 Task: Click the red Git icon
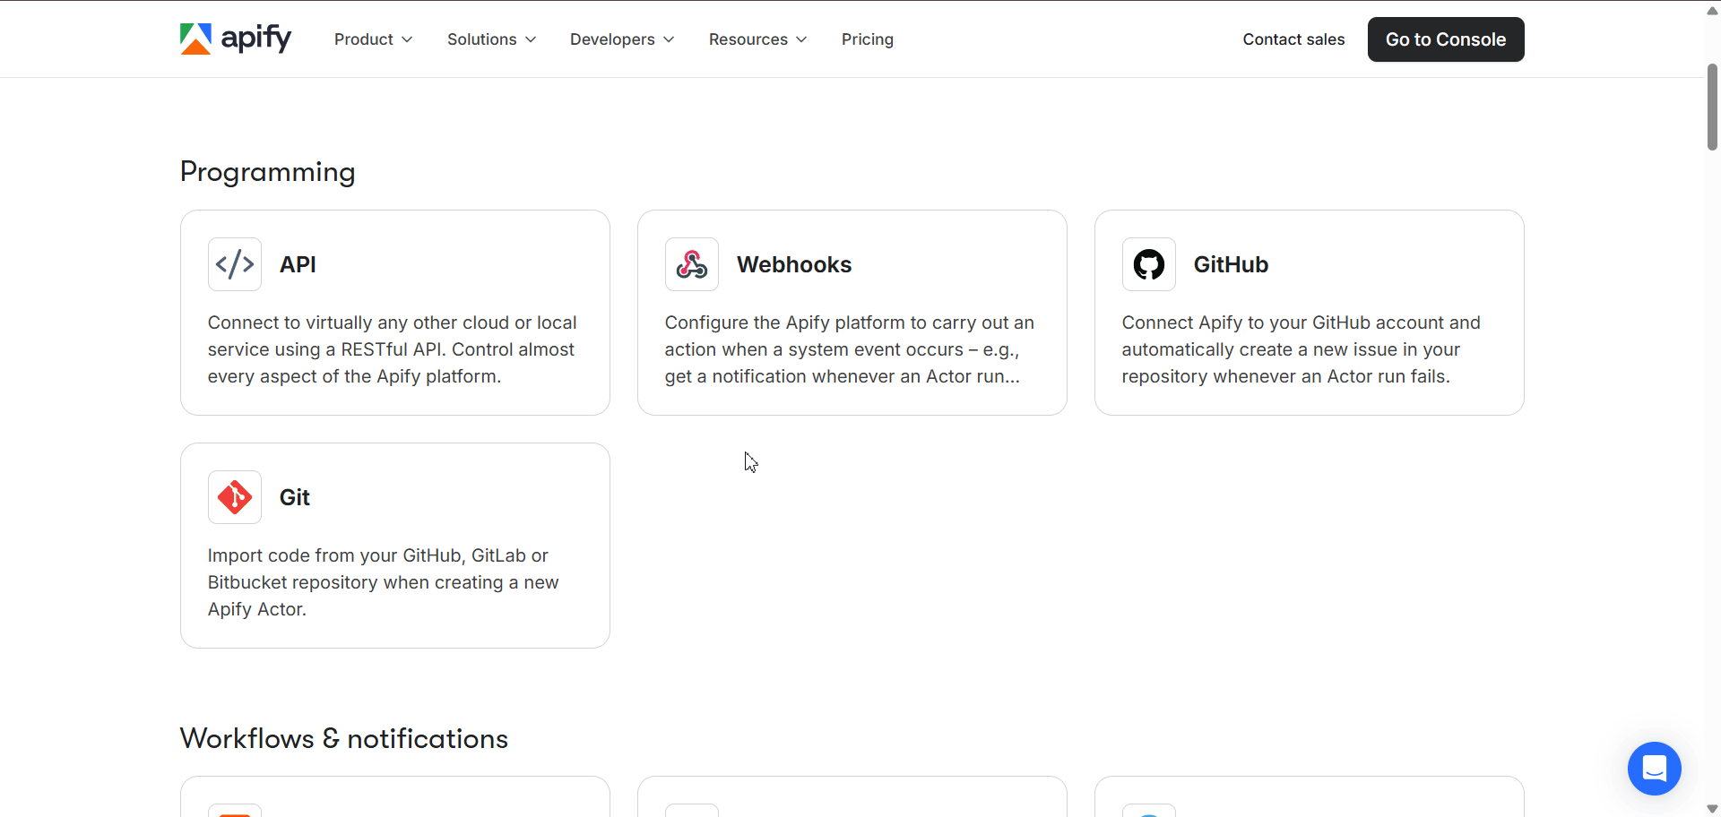pos(235,497)
